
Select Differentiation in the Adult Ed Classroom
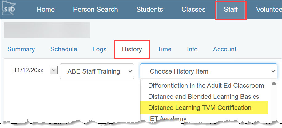pos(206,86)
